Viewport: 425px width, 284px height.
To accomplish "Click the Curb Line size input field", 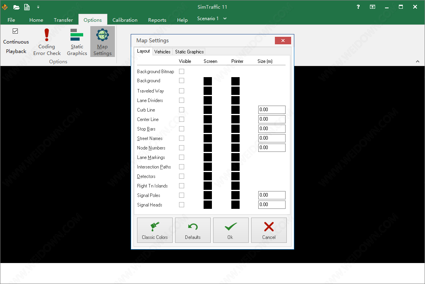I will [271, 110].
